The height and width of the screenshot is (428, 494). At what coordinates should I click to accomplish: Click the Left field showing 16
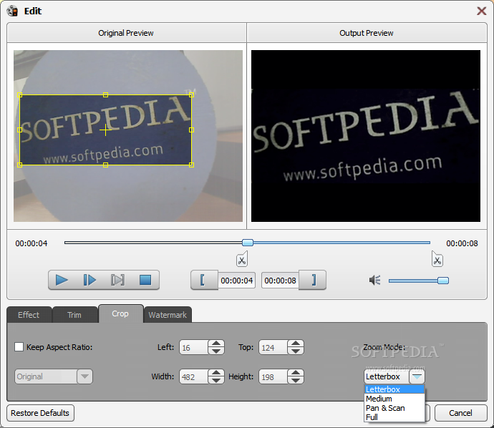point(194,347)
